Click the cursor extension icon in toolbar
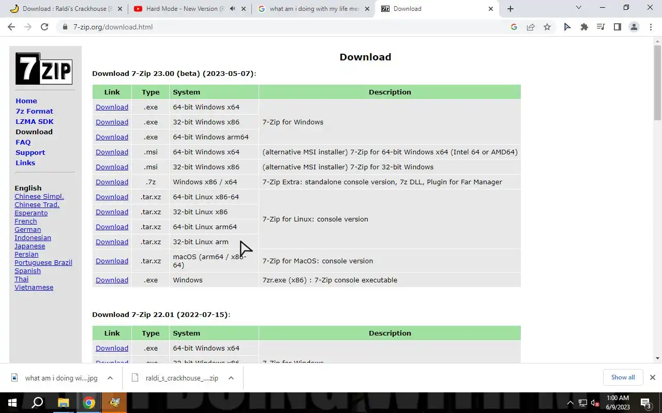This screenshot has height=413, width=662. click(x=567, y=27)
